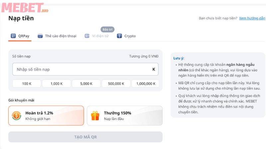This screenshot has height=149, width=266.
Task: Open the Ví điện tử tab
Action: click(100, 36)
